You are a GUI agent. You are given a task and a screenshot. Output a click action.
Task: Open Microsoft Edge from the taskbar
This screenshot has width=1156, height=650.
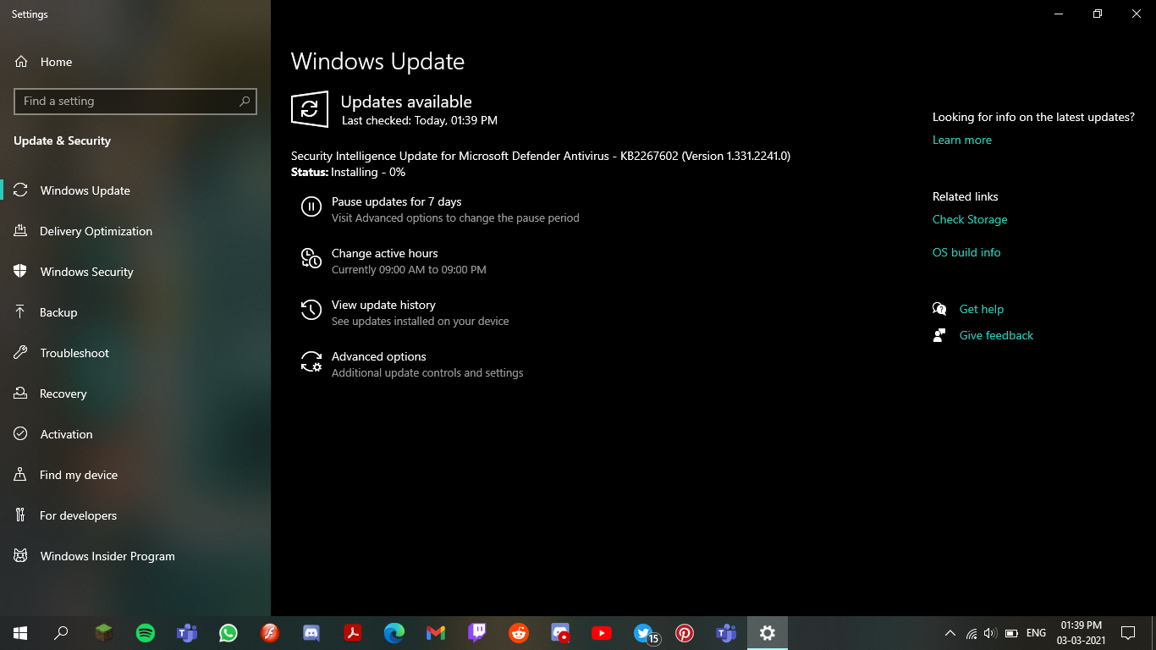[x=394, y=632]
